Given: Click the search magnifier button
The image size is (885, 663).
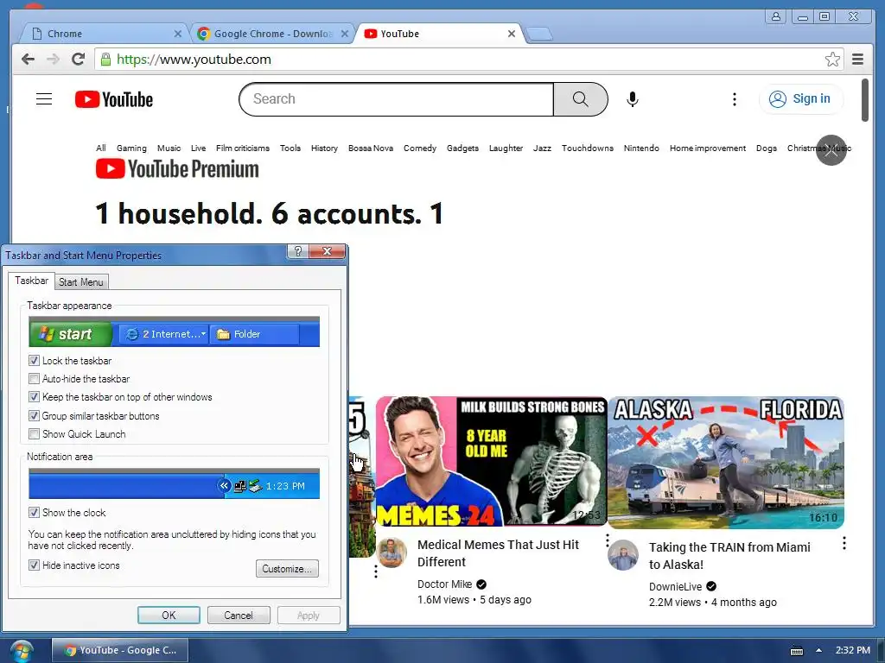Looking at the screenshot, I should [x=581, y=99].
